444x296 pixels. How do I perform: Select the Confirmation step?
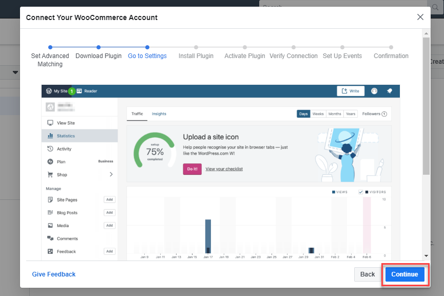391,53
